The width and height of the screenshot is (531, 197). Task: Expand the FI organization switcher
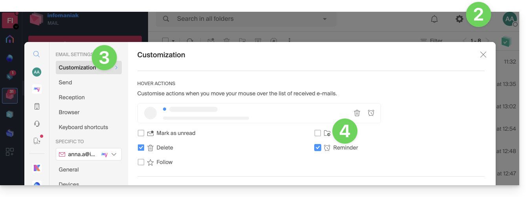point(16,27)
